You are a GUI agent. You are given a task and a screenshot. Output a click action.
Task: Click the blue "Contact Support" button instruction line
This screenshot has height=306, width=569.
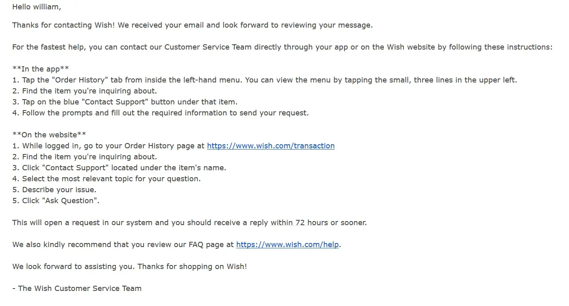(x=125, y=102)
